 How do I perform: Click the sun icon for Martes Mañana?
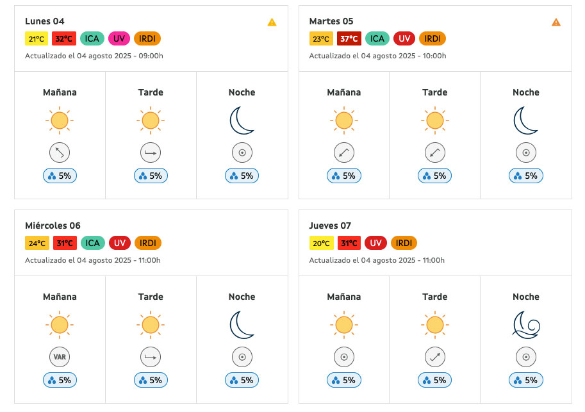(x=344, y=120)
